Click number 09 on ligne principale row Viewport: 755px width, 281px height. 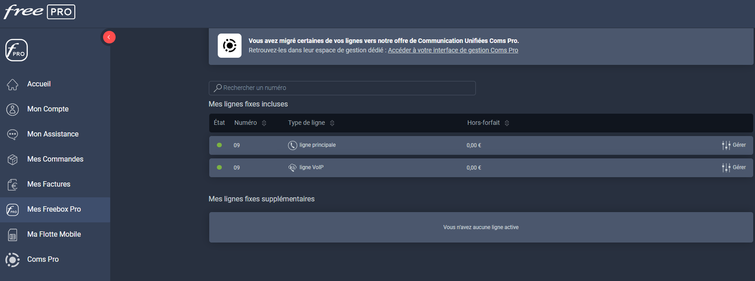[x=237, y=145]
